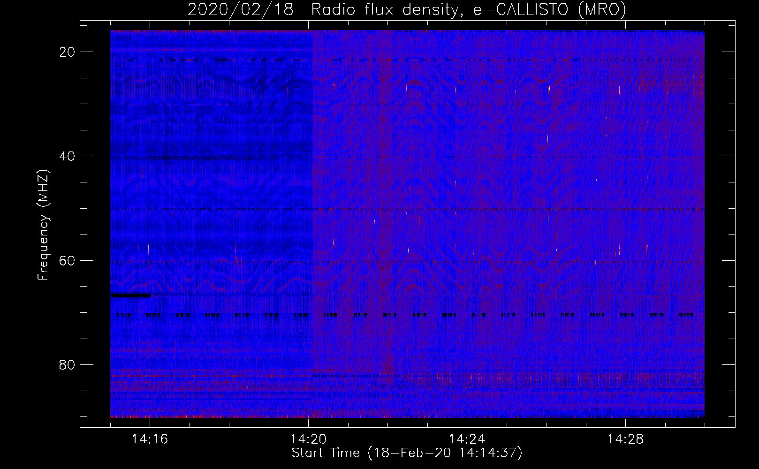Click the 20 MHz frequency tick label
This screenshot has height=469, width=759.
click(x=67, y=52)
